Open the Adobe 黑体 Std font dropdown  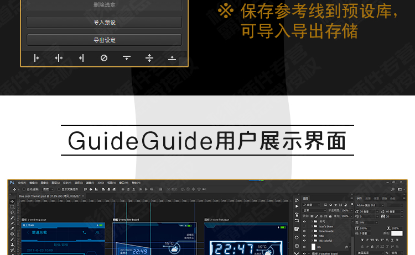coord(370,205)
